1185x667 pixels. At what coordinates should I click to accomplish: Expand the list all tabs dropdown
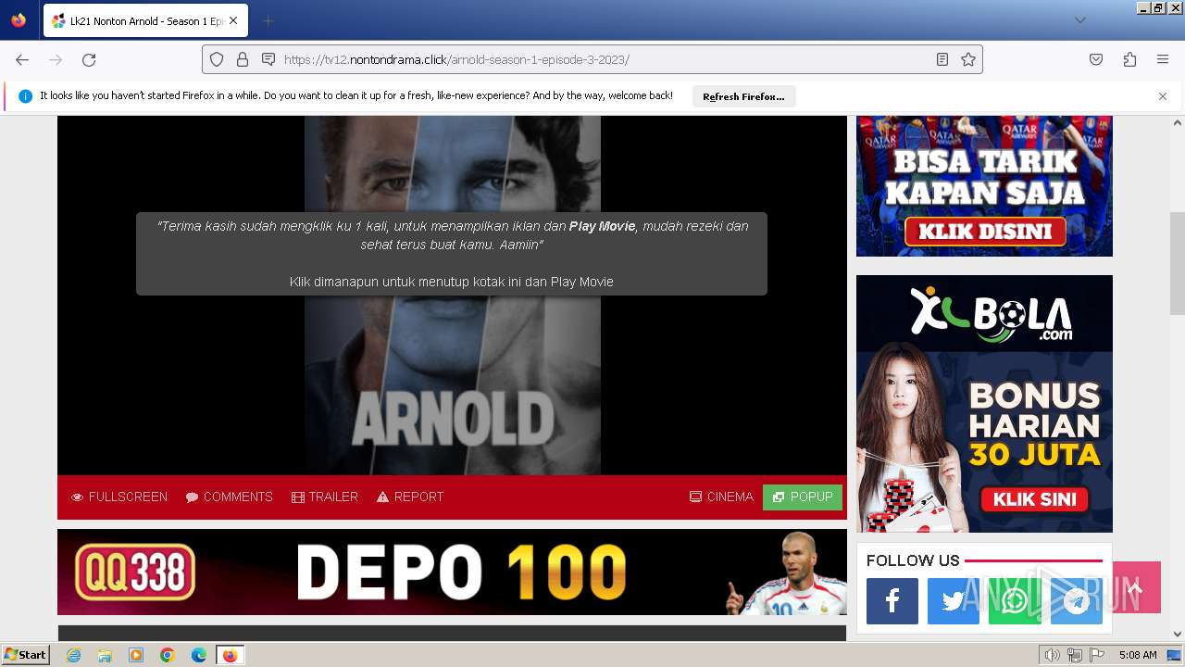point(1079,20)
